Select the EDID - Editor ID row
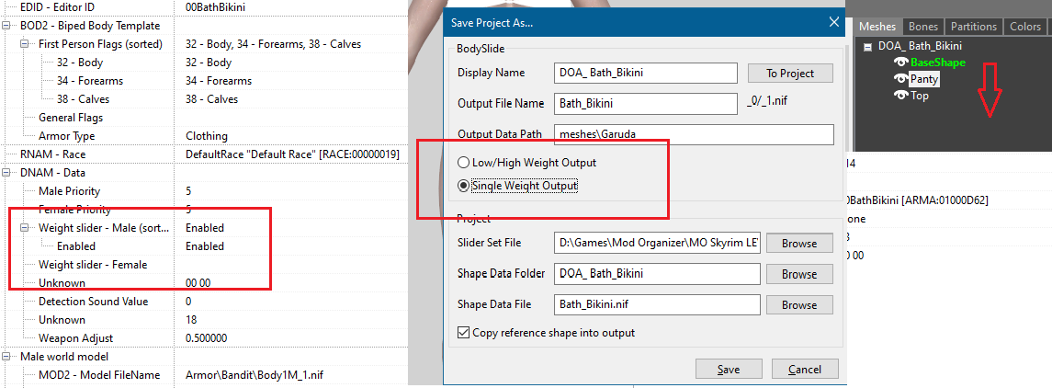The width and height of the screenshot is (1052, 388). point(204,7)
